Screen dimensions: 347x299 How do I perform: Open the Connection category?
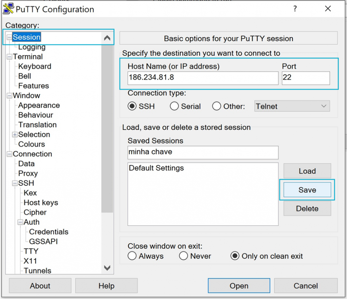click(x=32, y=154)
